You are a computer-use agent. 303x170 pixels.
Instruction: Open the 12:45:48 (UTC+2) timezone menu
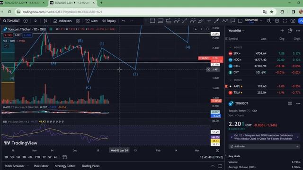click(212, 157)
